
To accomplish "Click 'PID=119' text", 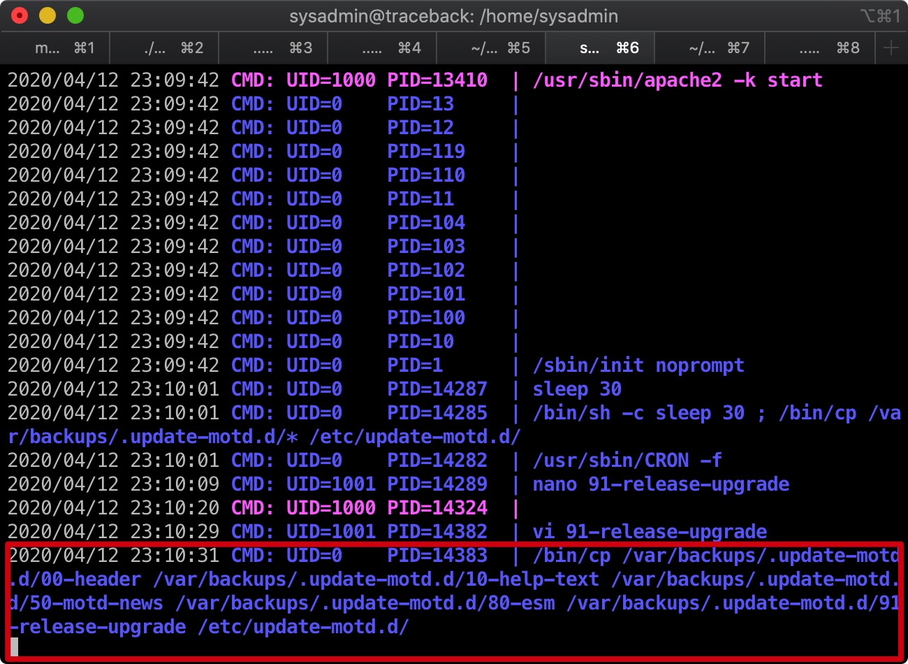I will pyautogui.click(x=426, y=152).
